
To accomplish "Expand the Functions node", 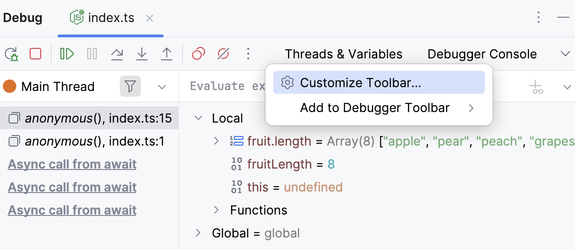I will click(x=216, y=210).
